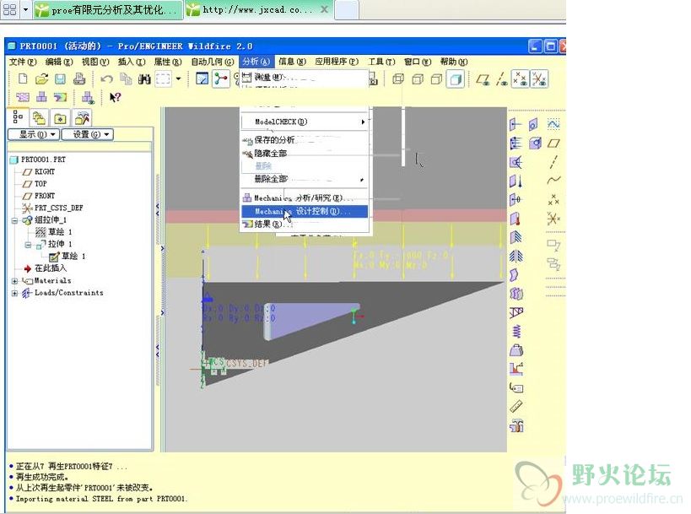Select the no hidden display icon
Screen dimensions: 691x514
tap(436, 78)
